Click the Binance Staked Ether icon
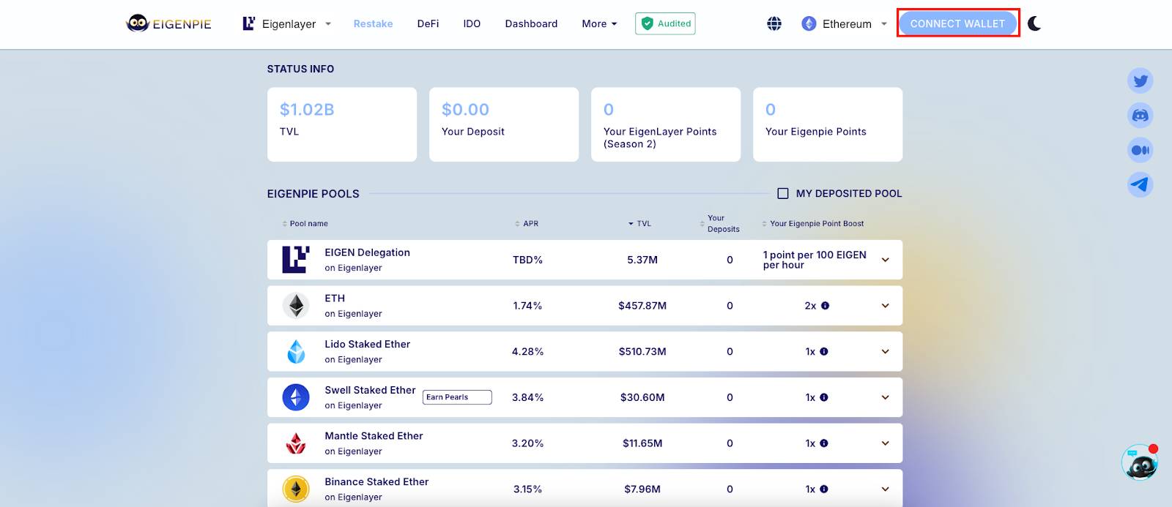 (x=296, y=489)
